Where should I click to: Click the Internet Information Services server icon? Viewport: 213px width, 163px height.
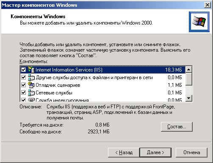point(31,70)
